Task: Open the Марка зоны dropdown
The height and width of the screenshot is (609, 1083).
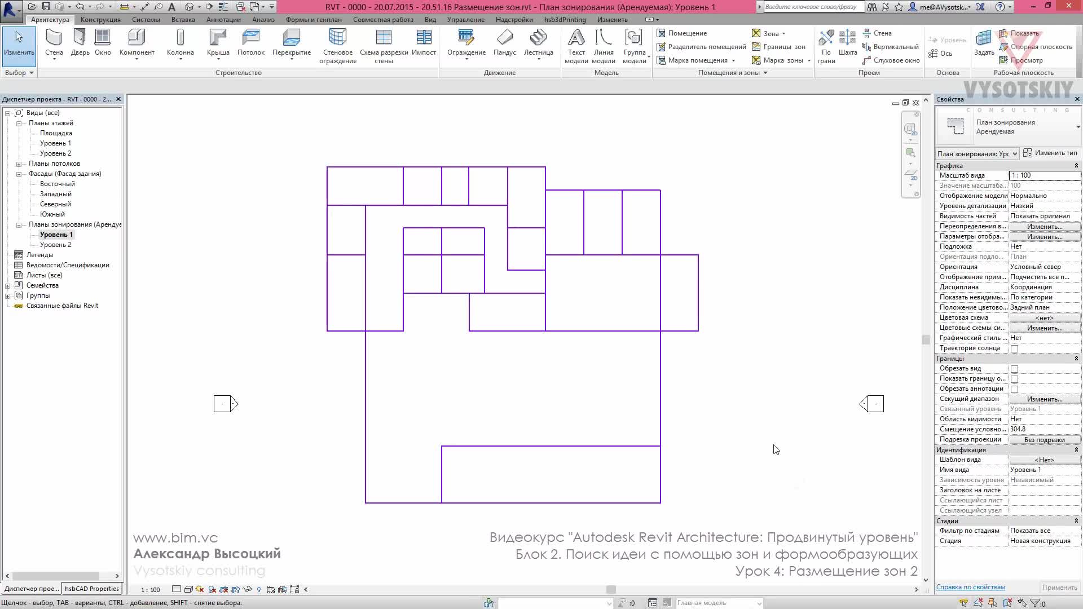Action: [x=808, y=60]
